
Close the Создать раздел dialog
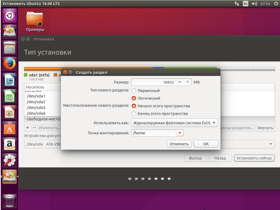65,72
